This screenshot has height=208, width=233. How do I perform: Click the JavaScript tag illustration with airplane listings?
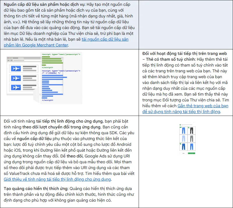coord(44,78)
